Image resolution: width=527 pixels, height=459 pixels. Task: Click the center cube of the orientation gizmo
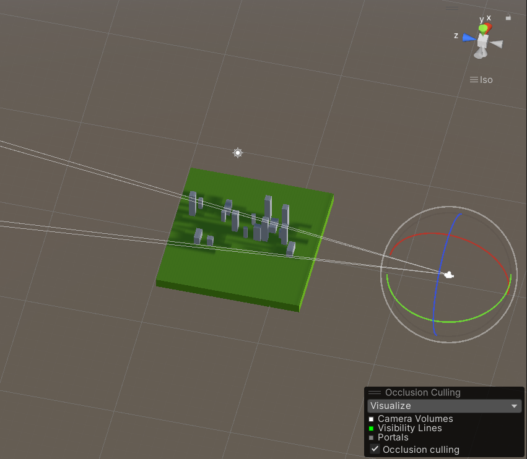pos(482,41)
